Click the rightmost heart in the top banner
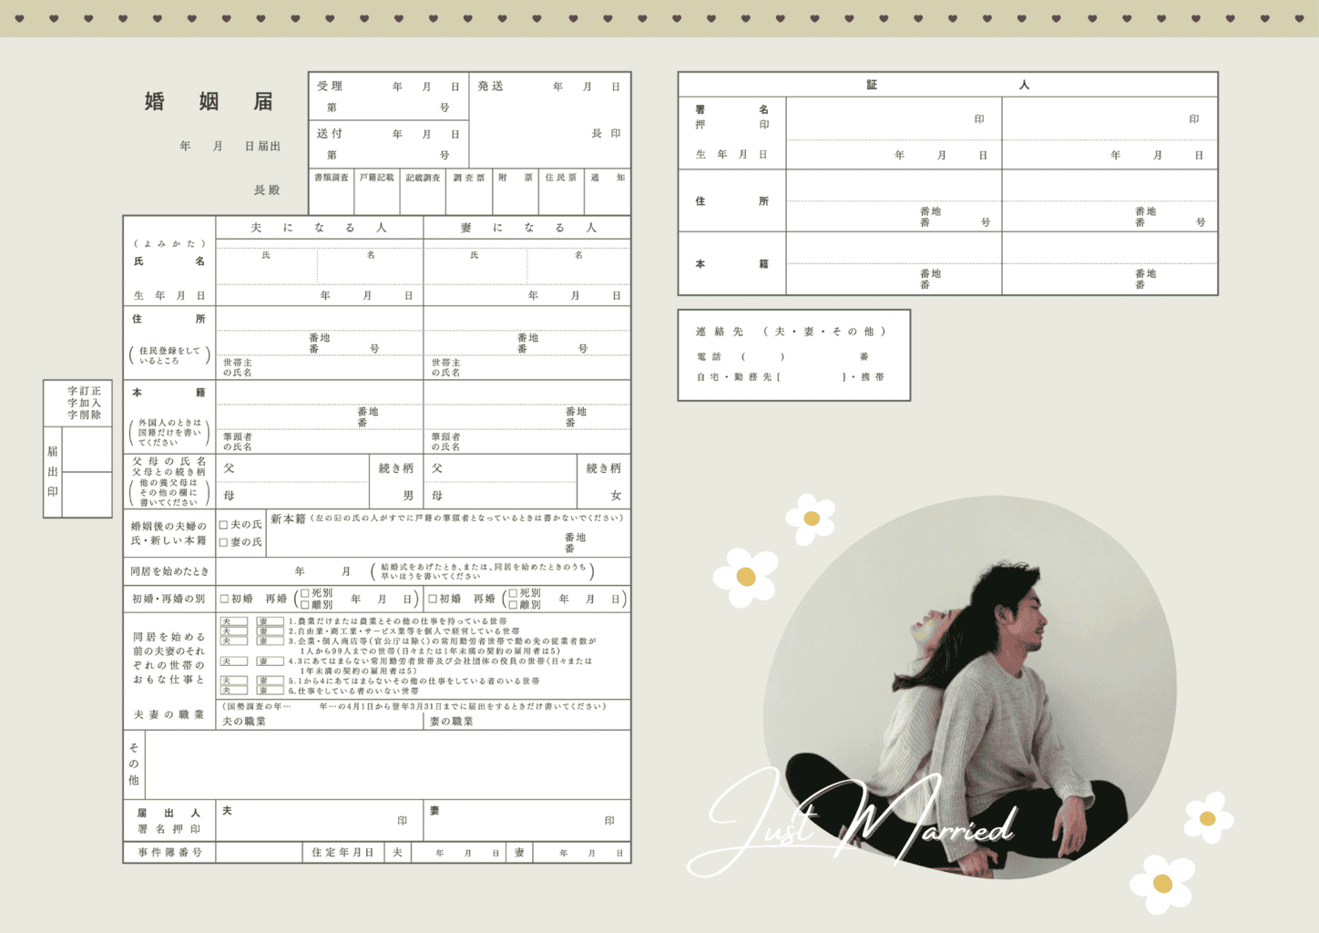 1299,18
